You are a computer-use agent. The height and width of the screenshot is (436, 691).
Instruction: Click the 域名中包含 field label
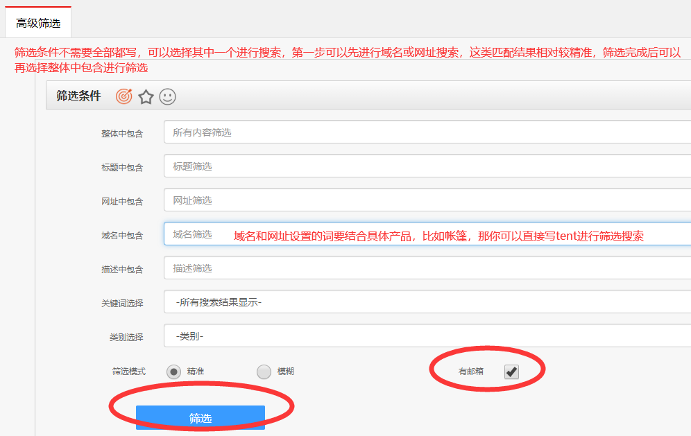122,236
